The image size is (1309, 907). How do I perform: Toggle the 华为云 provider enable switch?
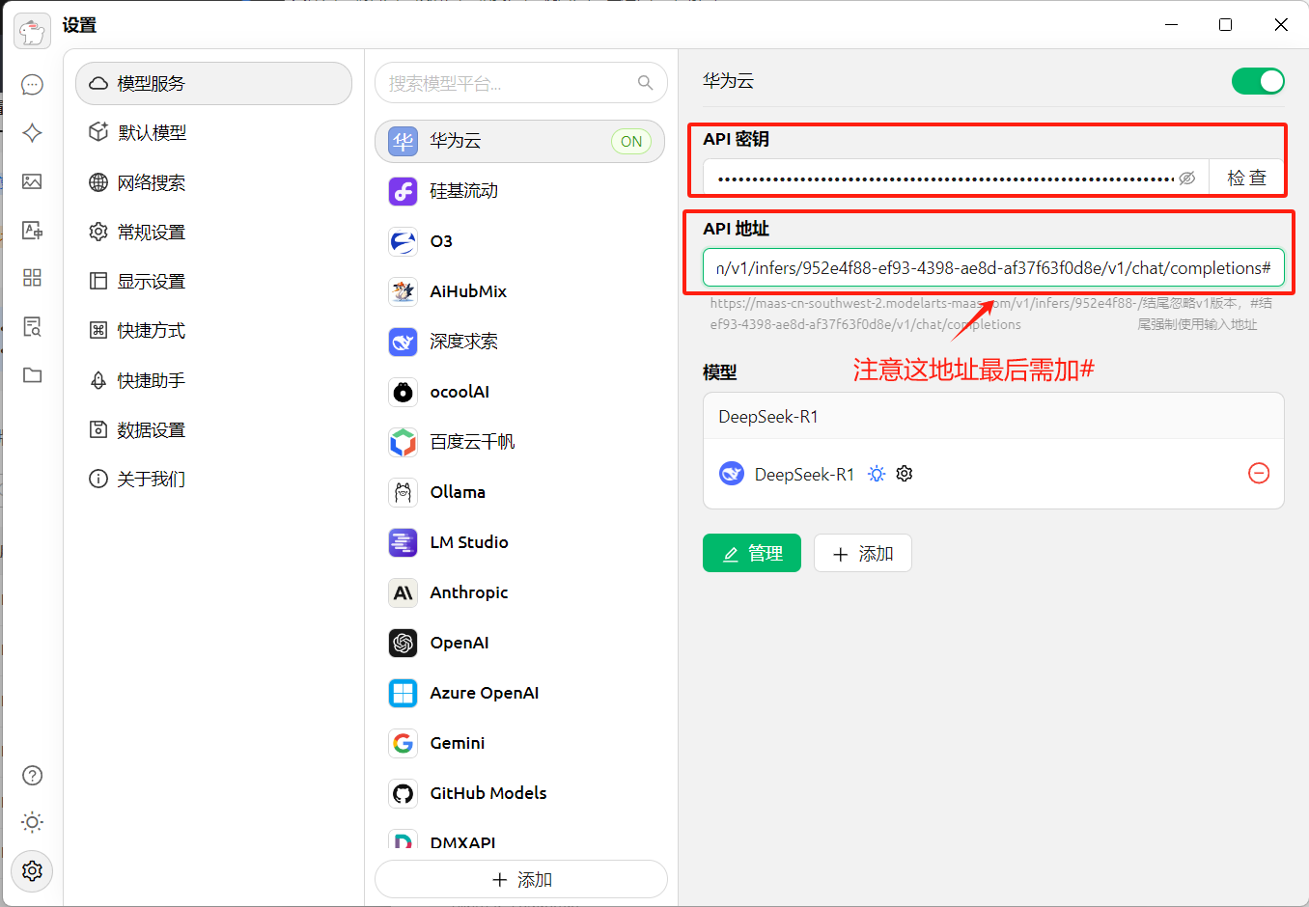click(1258, 81)
